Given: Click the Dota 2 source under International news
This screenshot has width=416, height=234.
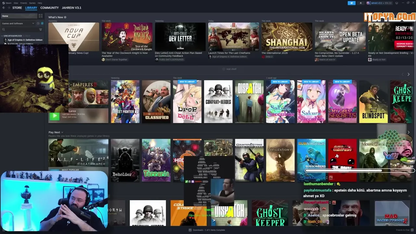Looking at the screenshot, I should click(x=267, y=57).
